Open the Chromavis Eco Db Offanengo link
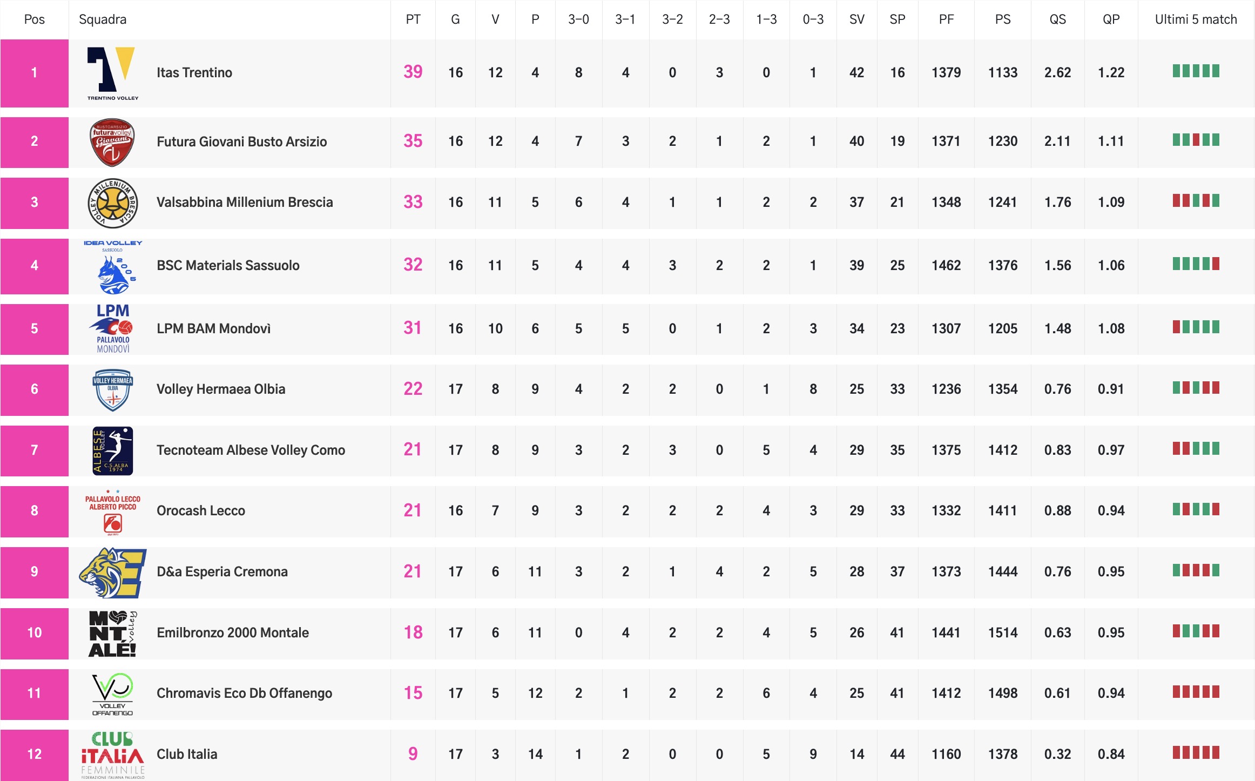Image resolution: width=1255 pixels, height=781 pixels. pos(244,693)
